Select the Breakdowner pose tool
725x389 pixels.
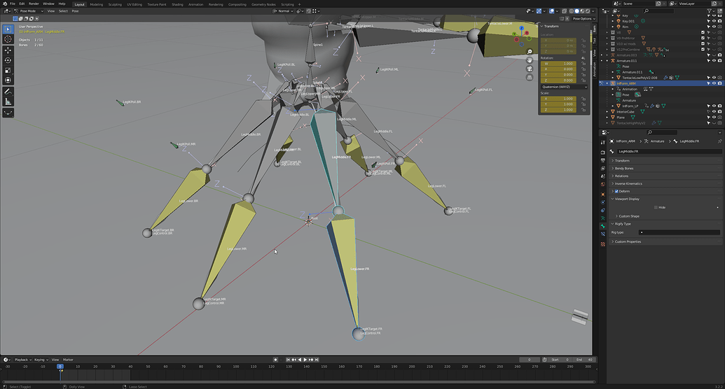(8, 113)
